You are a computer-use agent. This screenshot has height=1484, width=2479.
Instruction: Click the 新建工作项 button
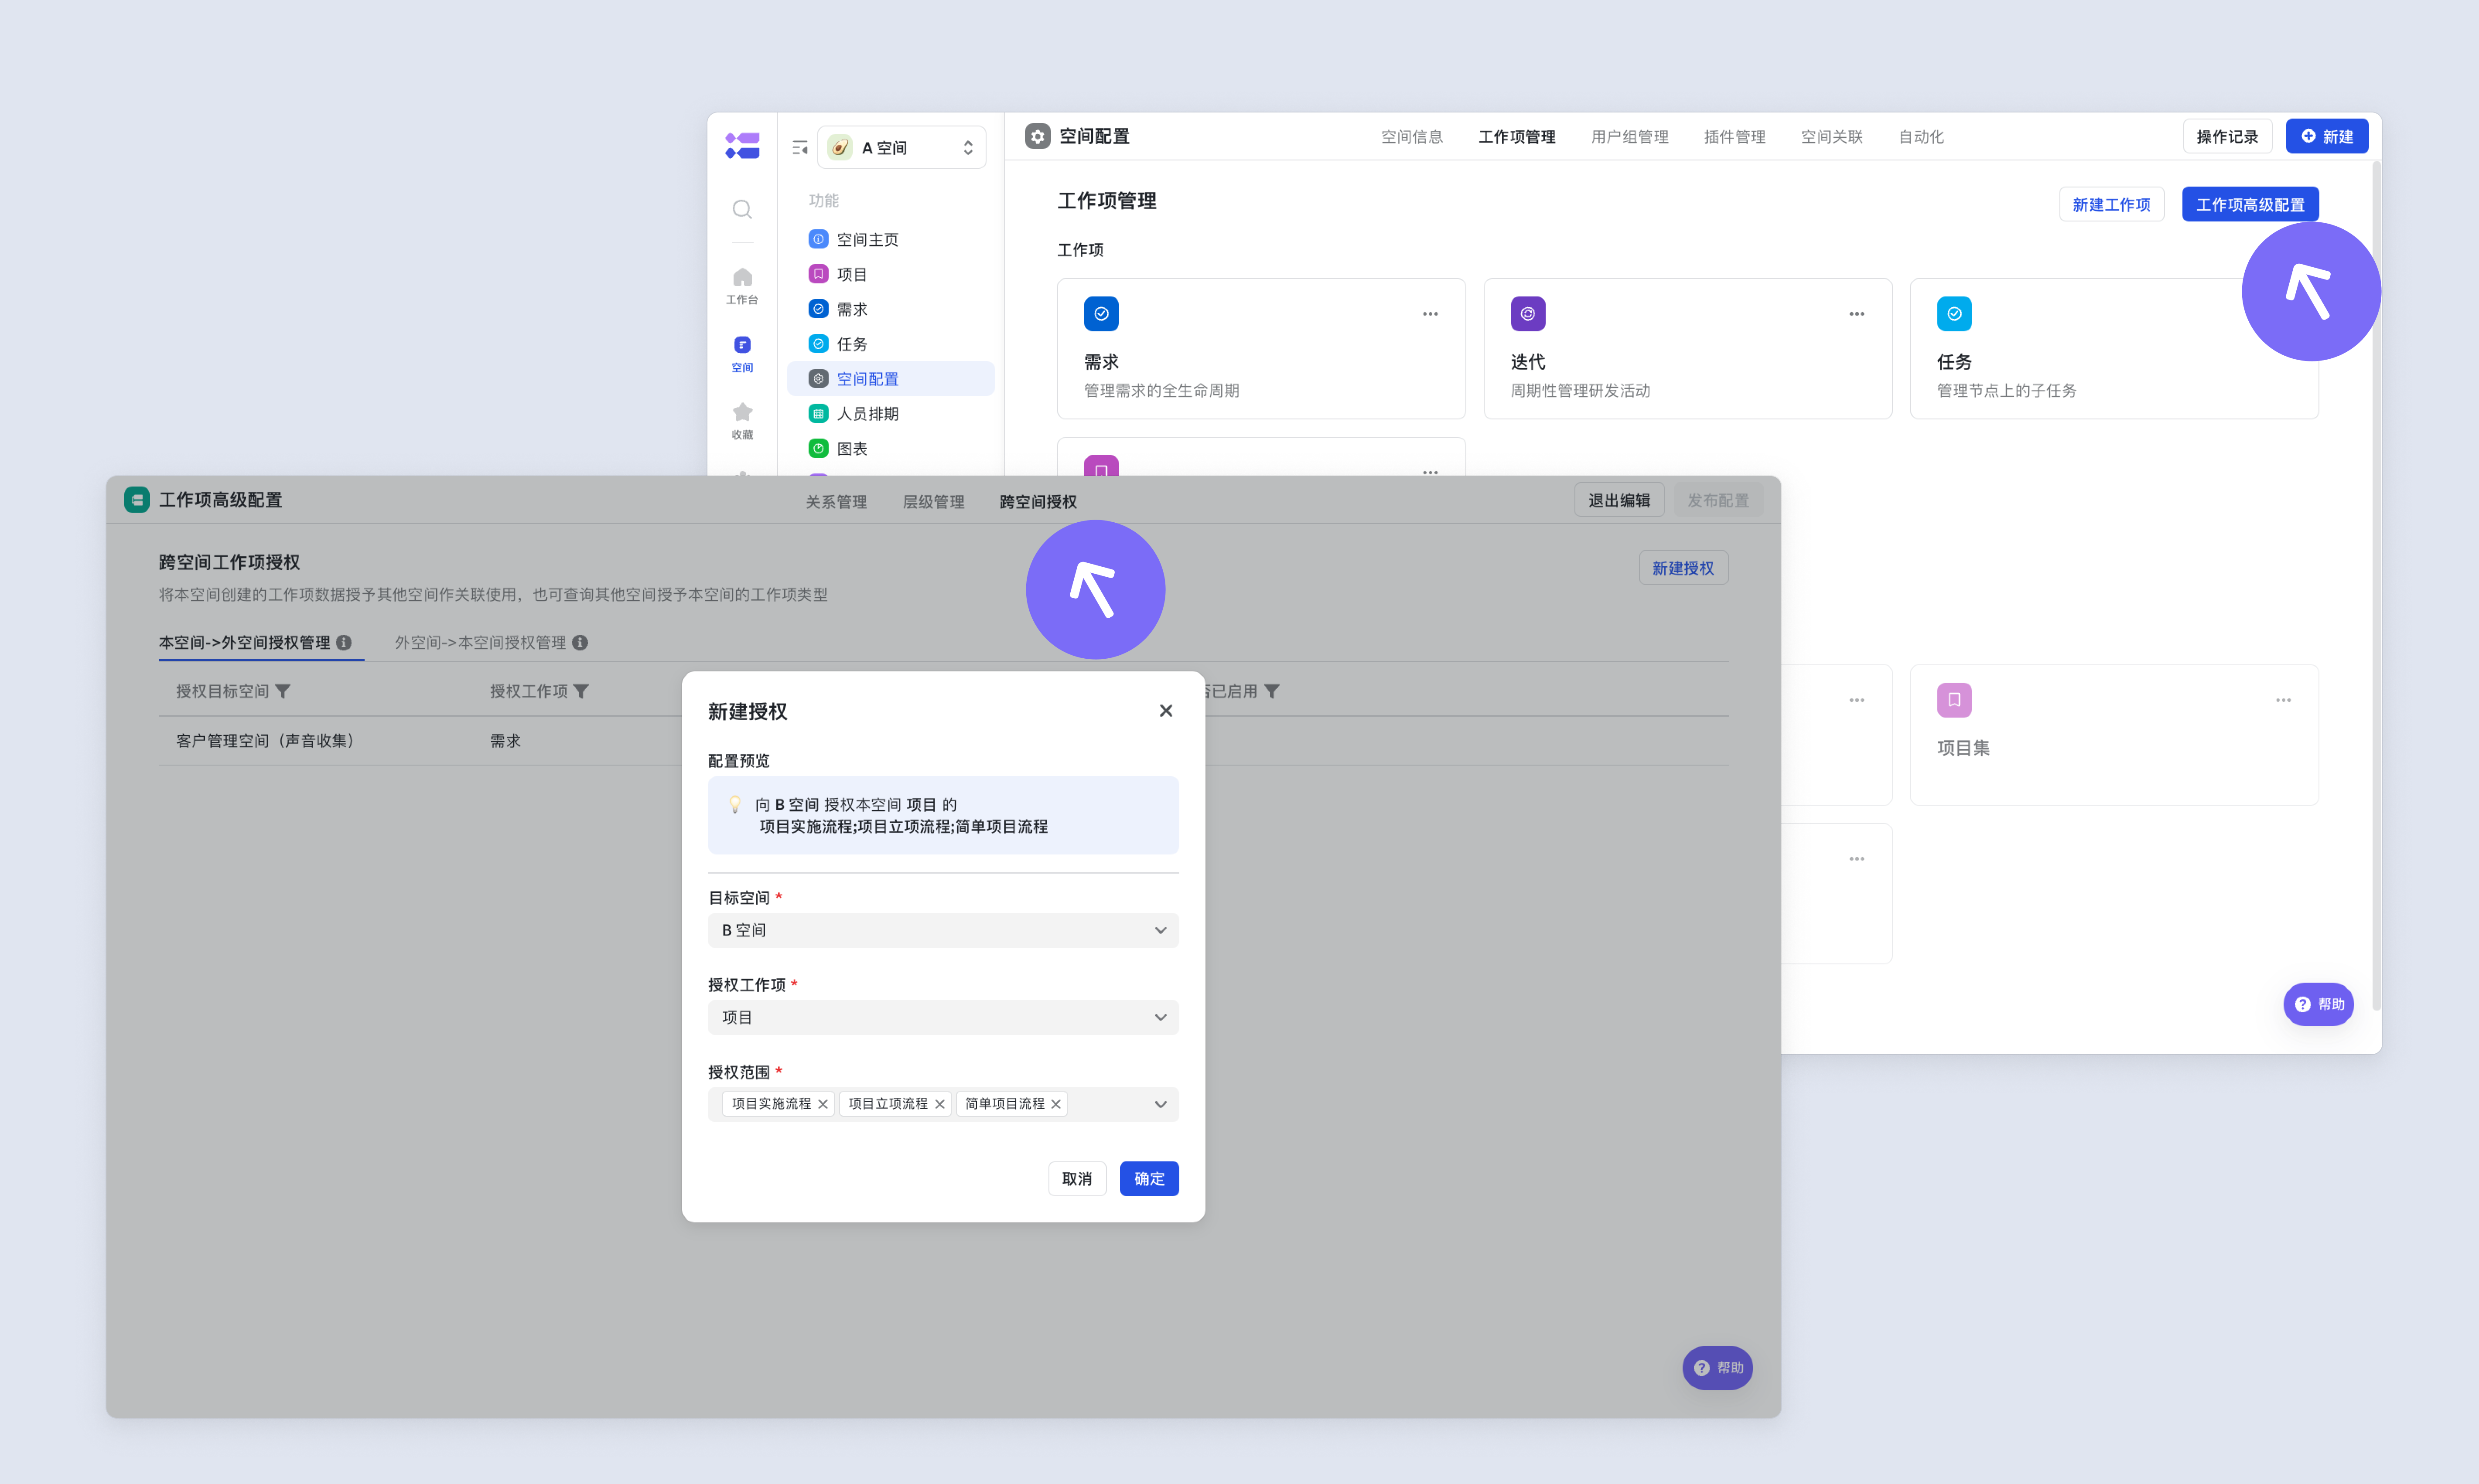click(x=2111, y=204)
